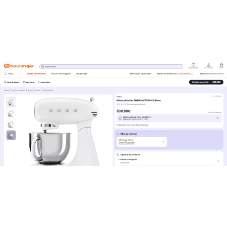Viewport: 227px width, 227px height.
Task: Select the fourth product thumbnail
Action: (x=11, y=135)
